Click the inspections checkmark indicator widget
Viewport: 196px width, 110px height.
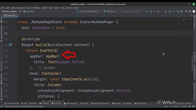(x=185, y=19)
